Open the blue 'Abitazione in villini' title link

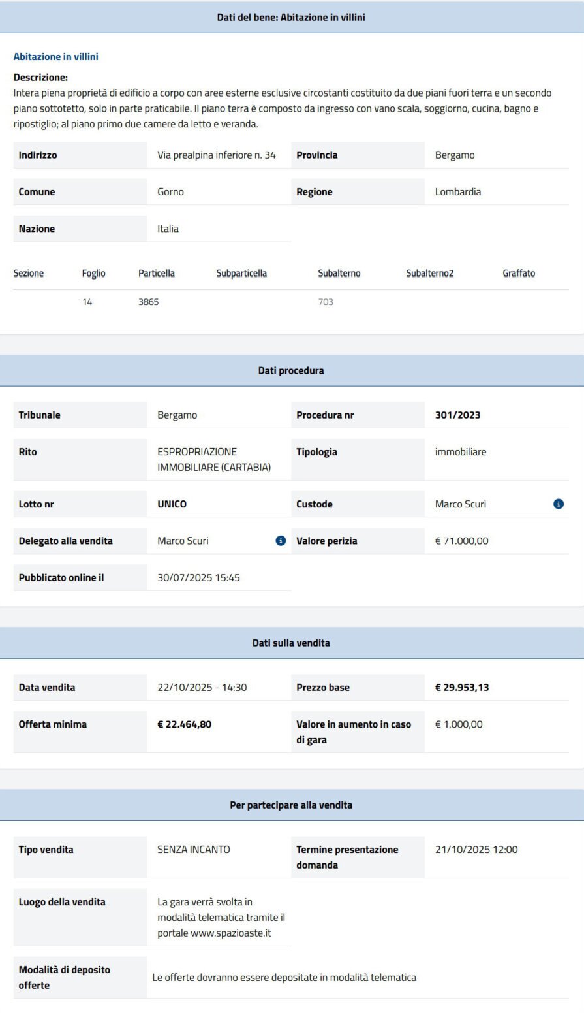56,57
